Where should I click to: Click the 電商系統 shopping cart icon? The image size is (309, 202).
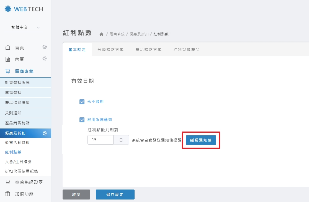pos(8,71)
